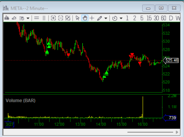Select the crosshair tool
184x137 pixels.
(92, 18)
